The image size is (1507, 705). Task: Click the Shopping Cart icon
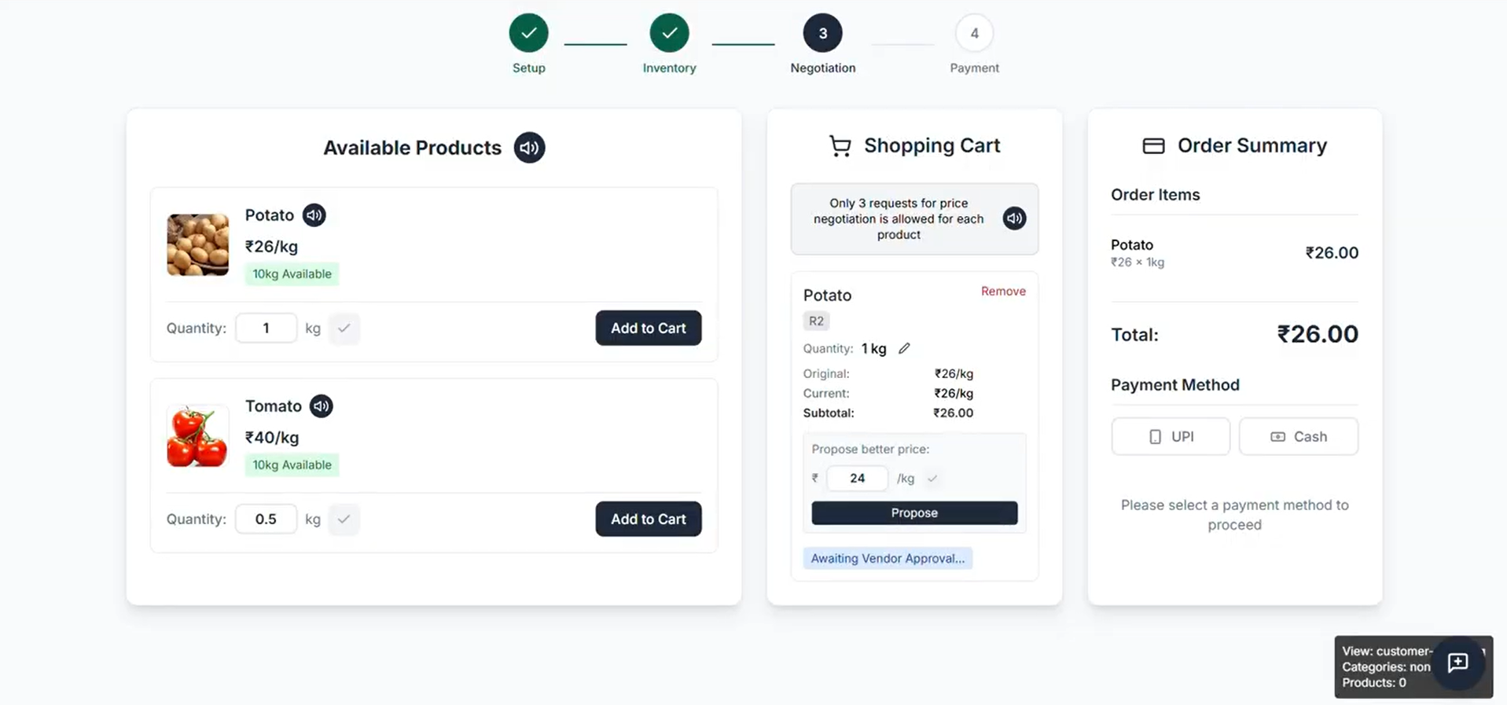click(x=840, y=146)
